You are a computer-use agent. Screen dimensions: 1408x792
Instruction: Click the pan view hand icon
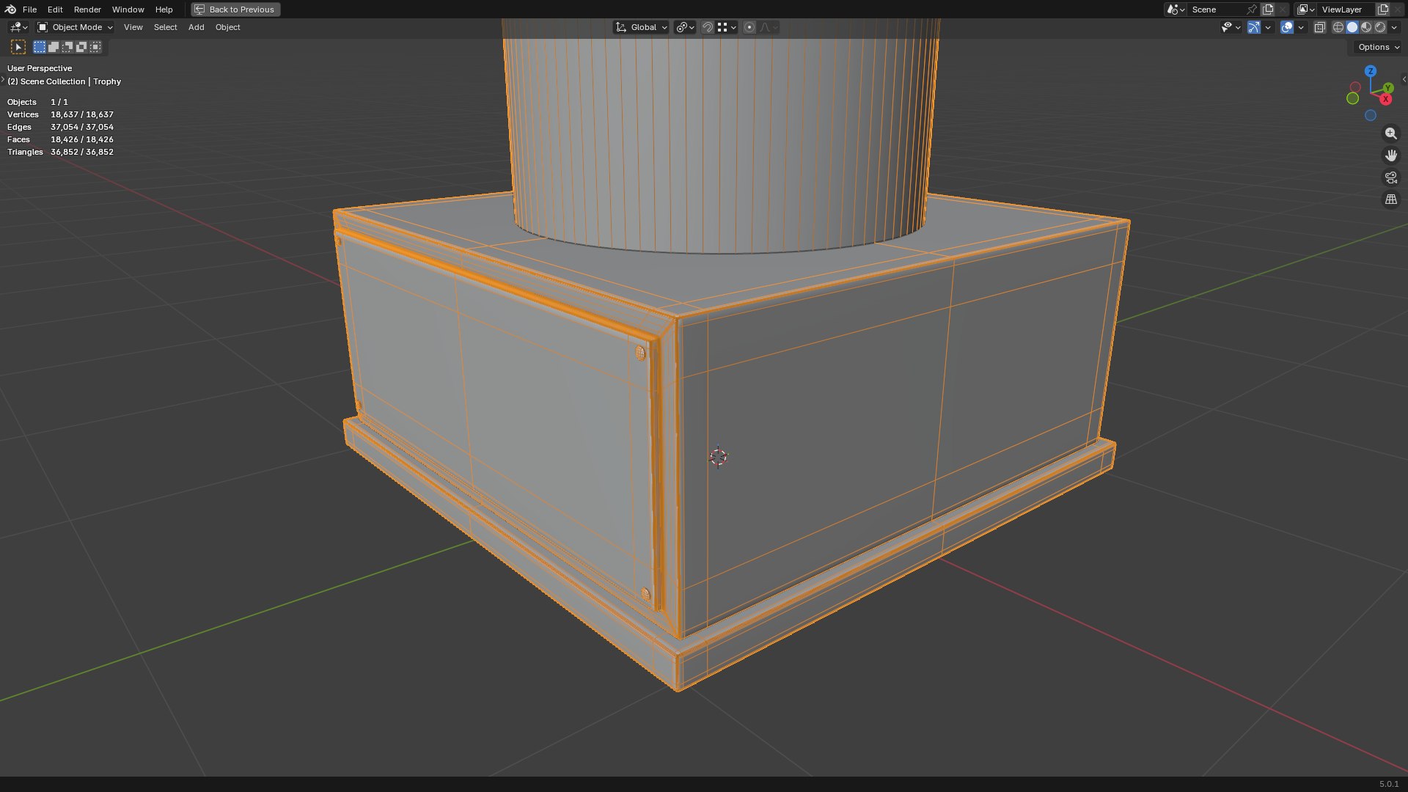tap(1390, 155)
